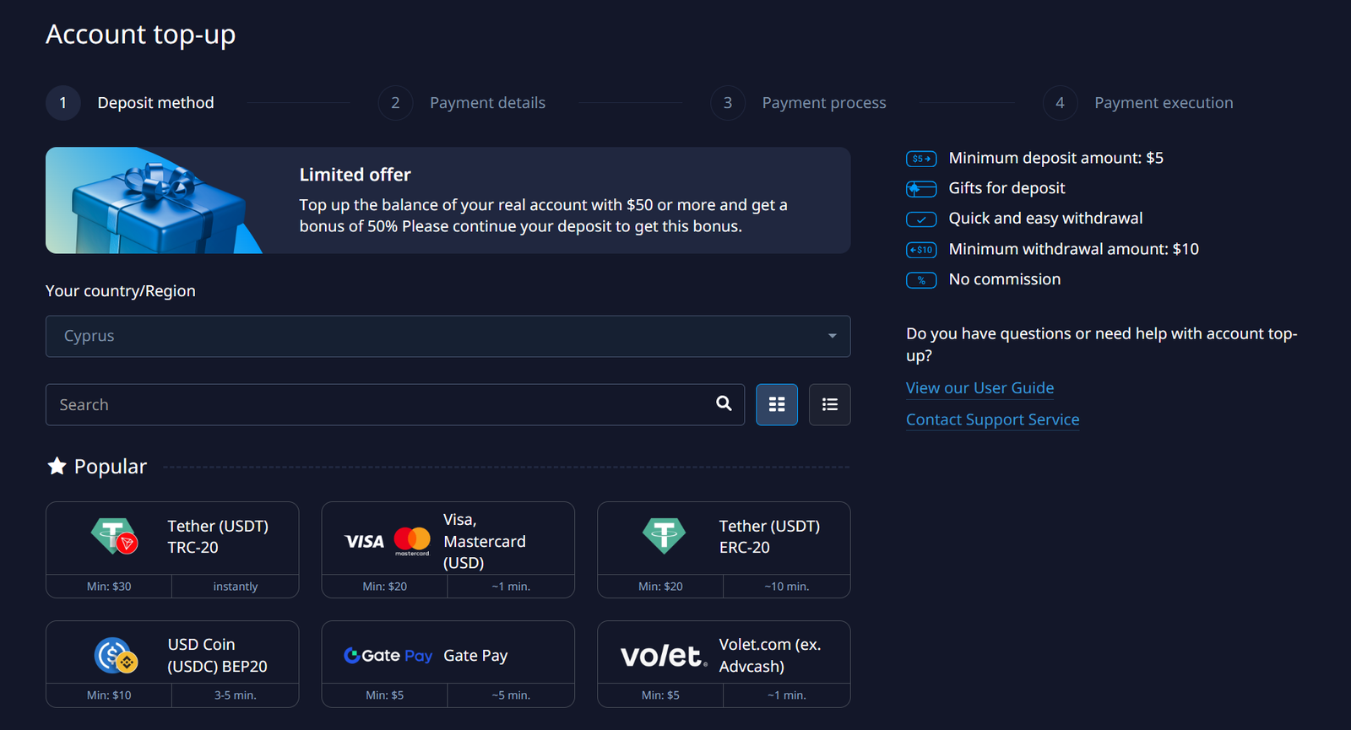The width and height of the screenshot is (1351, 730).
Task: Click 'Gifts for deposit' text
Action: tap(1007, 188)
